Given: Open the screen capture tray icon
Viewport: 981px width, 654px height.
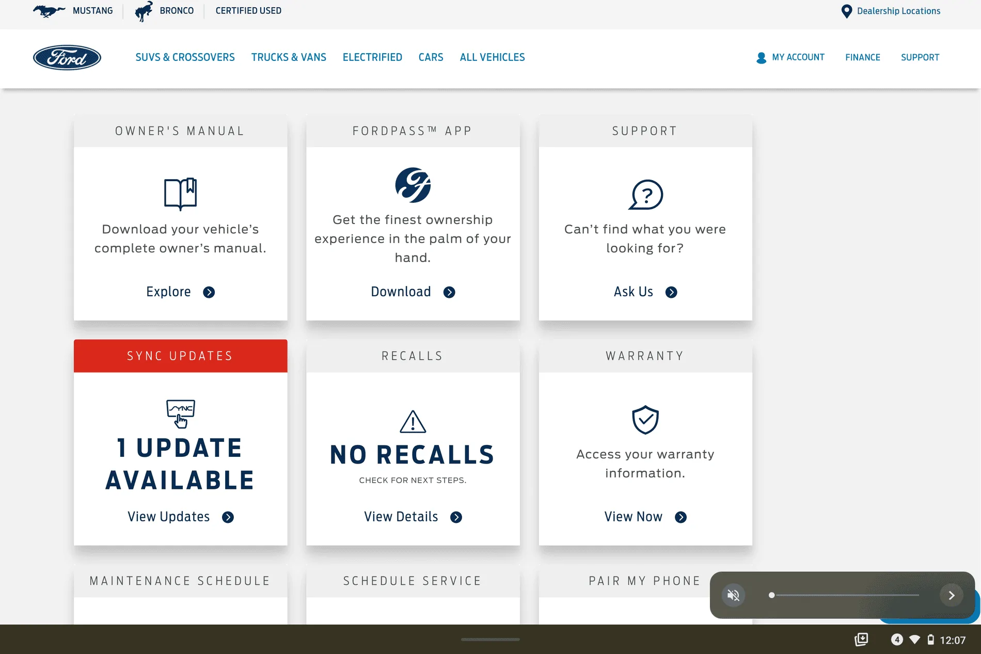Looking at the screenshot, I should pos(861,640).
